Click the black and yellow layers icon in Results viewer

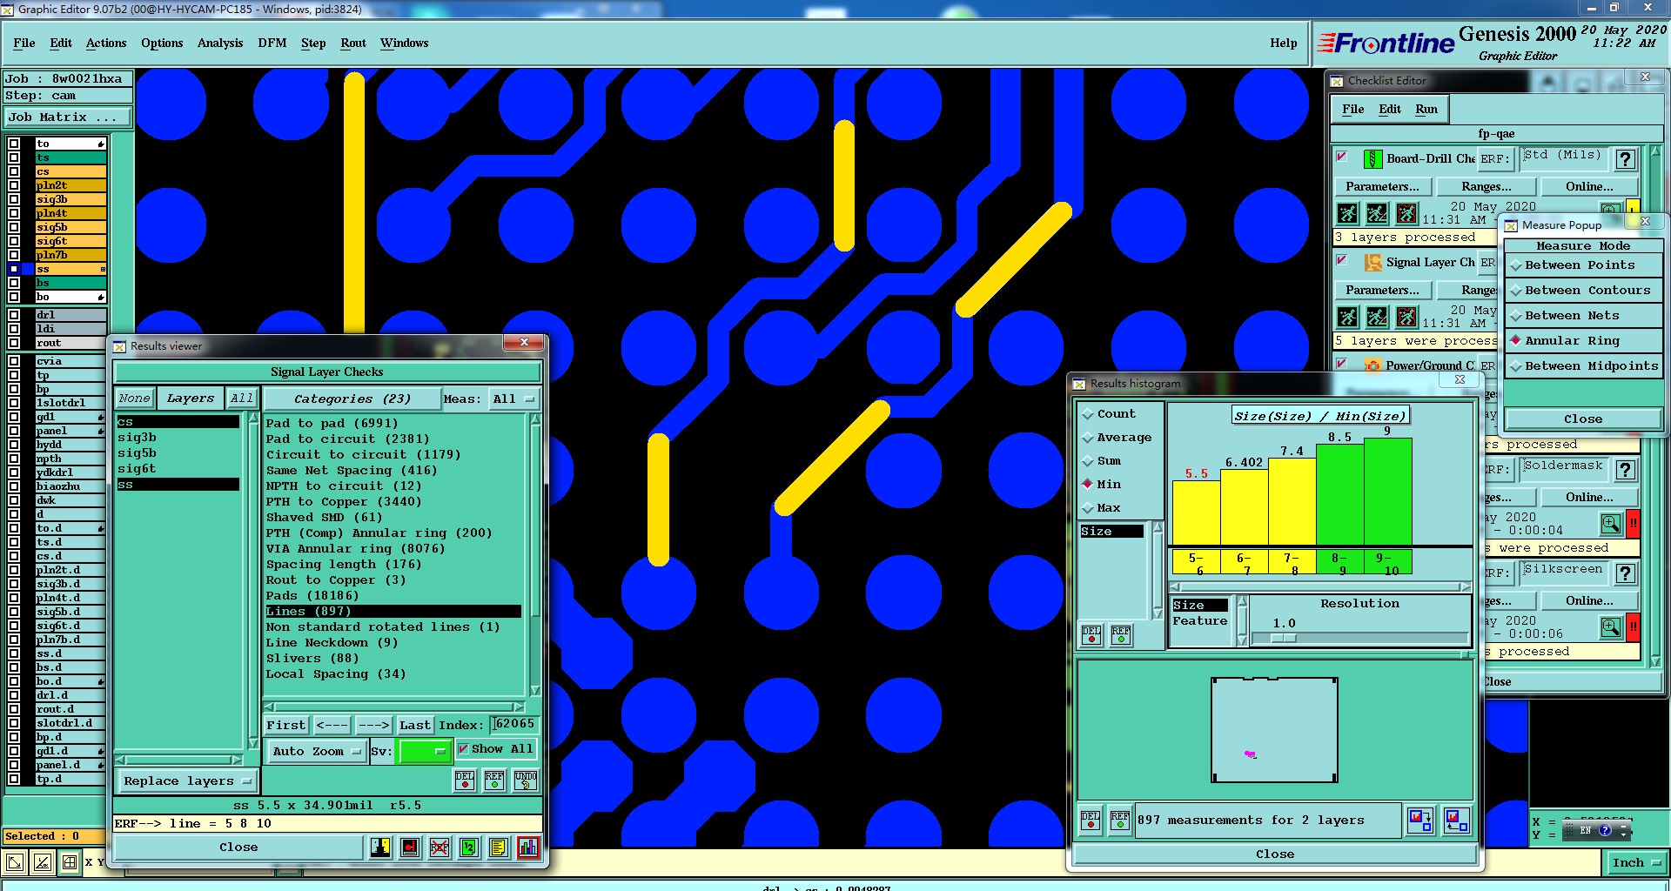click(380, 847)
